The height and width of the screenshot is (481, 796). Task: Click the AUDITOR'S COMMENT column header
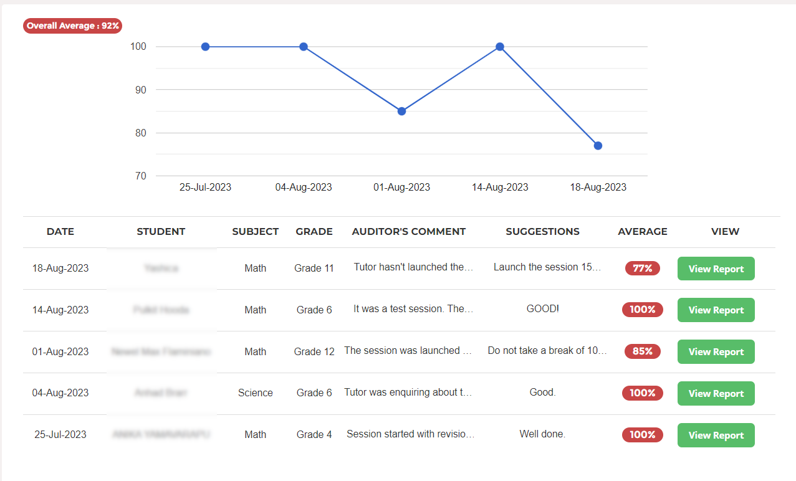(x=408, y=232)
